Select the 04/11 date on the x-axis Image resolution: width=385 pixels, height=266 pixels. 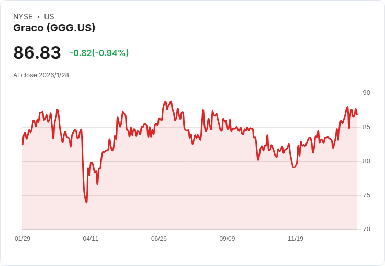(x=90, y=239)
